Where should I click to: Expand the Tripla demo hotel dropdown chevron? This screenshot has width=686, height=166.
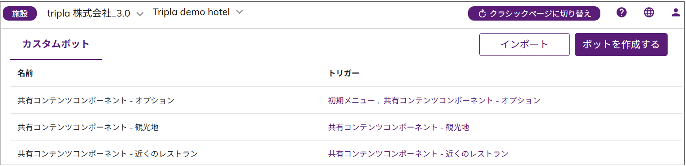[x=239, y=12]
